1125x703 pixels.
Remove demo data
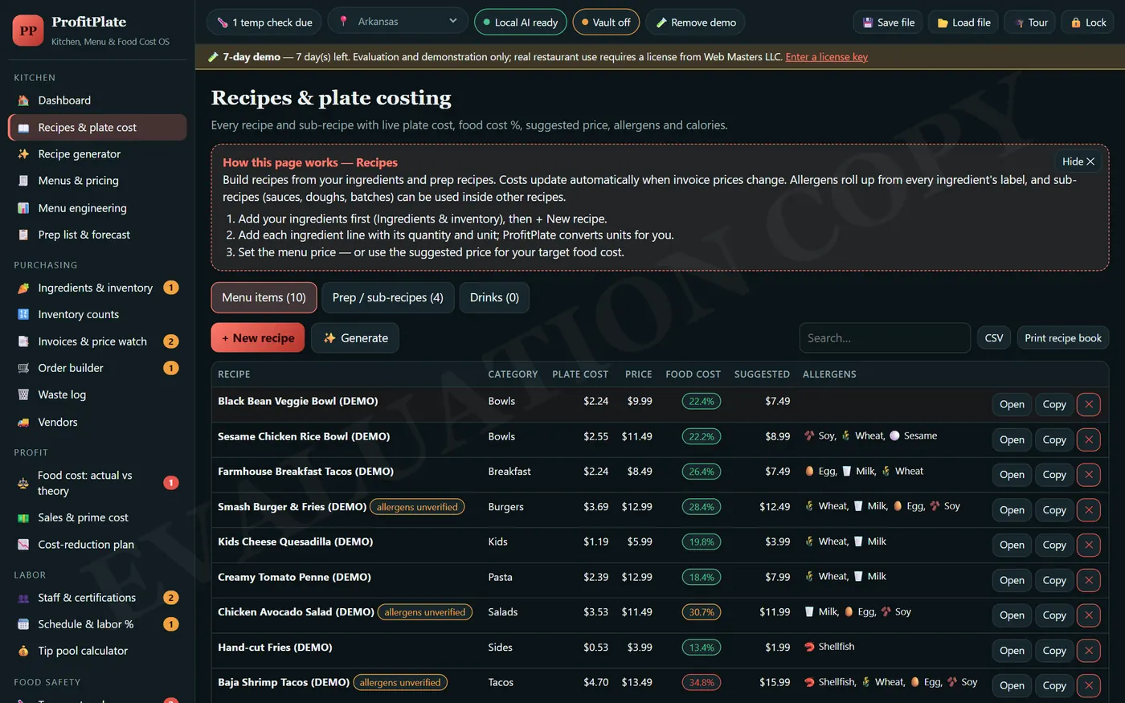pos(695,22)
